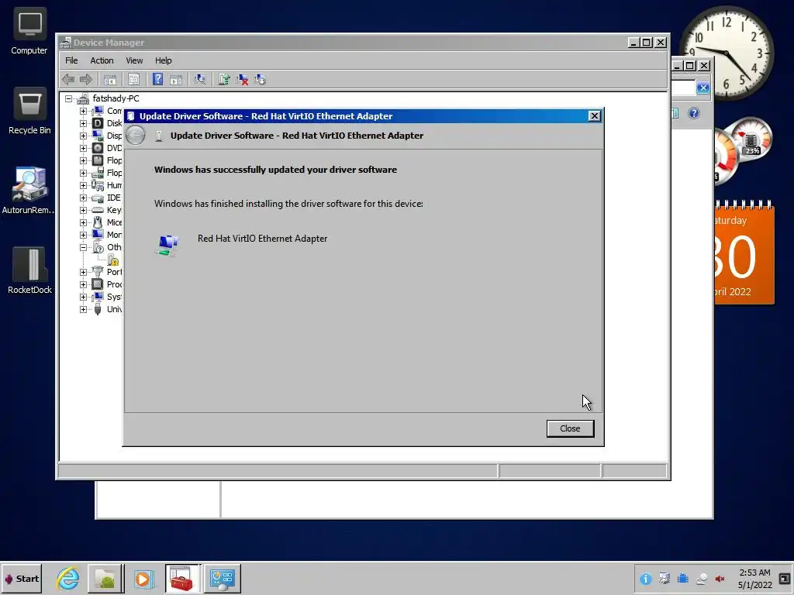
Task: Open the Control Panel taskbar icon
Action: 222,578
